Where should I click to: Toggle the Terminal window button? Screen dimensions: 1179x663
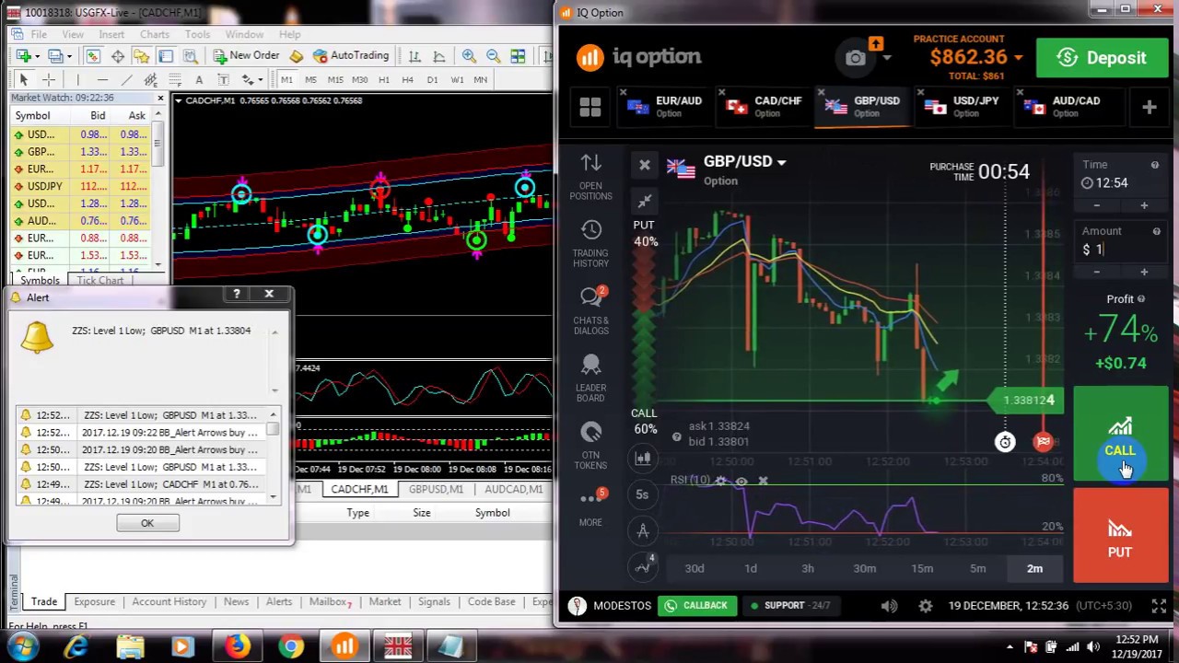[x=165, y=56]
